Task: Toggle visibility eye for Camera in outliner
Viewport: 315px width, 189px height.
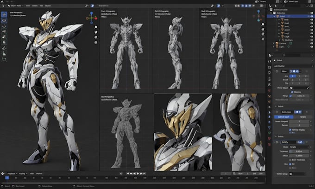Action: click(x=312, y=44)
